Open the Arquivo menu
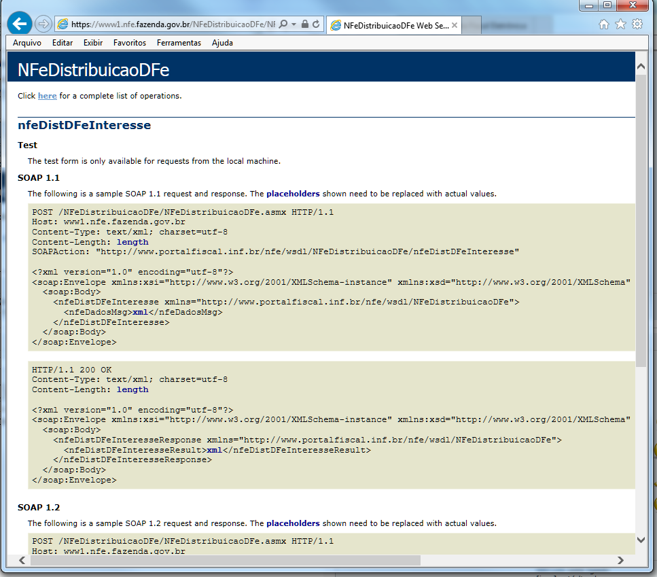This screenshot has height=577, width=657. pyautogui.click(x=27, y=43)
